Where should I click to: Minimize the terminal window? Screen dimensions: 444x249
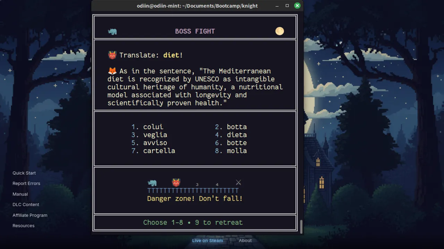(x=277, y=6)
